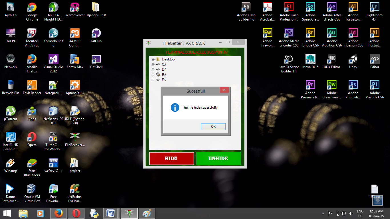
Task: Open Adobe Audition CS6 shortcut
Action: 332,37
